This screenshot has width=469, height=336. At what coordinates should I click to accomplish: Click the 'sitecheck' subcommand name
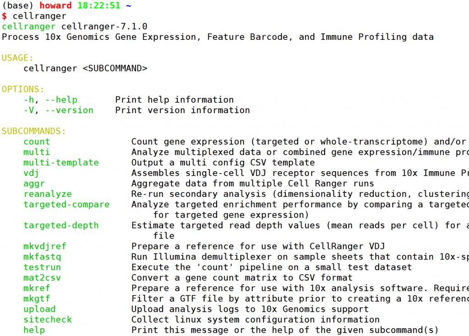(48, 320)
